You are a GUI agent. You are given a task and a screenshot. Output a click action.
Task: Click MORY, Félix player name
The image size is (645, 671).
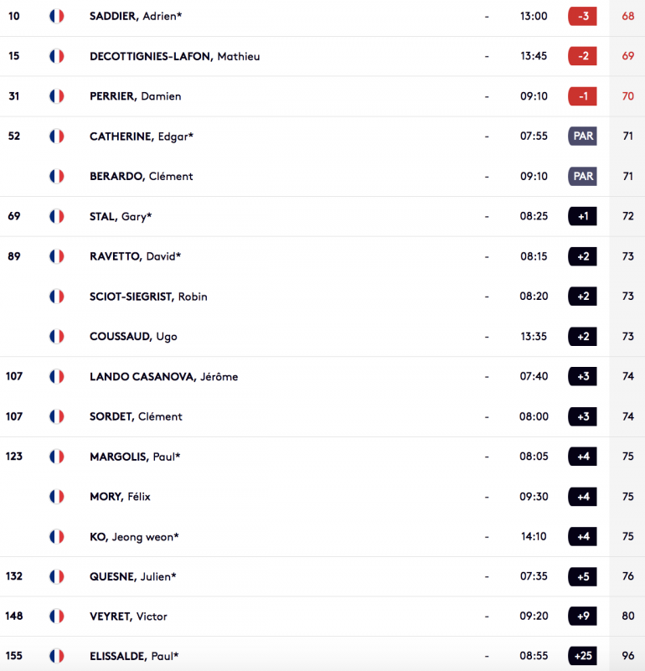tap(120, 497)
